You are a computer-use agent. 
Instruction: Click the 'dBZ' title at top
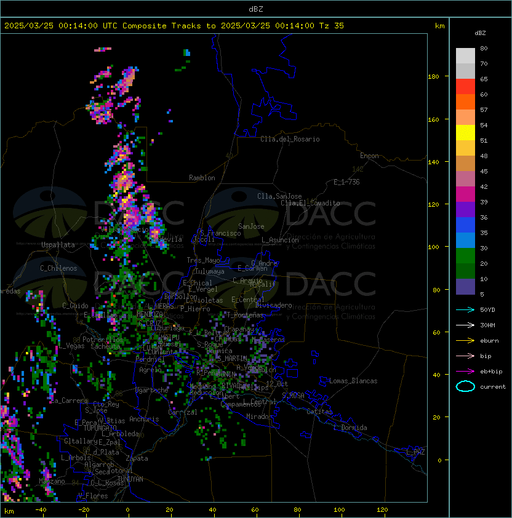point(256,9)
